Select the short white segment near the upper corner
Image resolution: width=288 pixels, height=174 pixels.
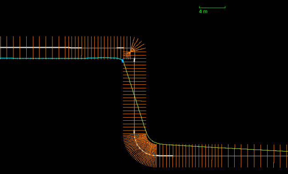[120, 48]
